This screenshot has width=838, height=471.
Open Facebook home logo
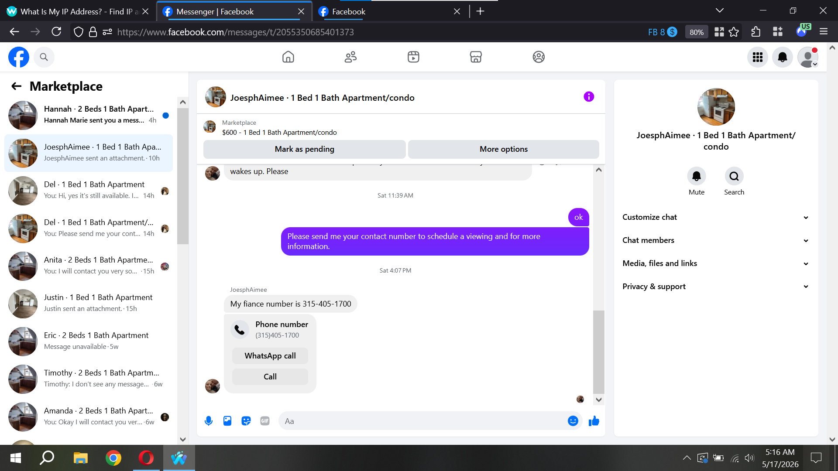(x=19, y=57)
